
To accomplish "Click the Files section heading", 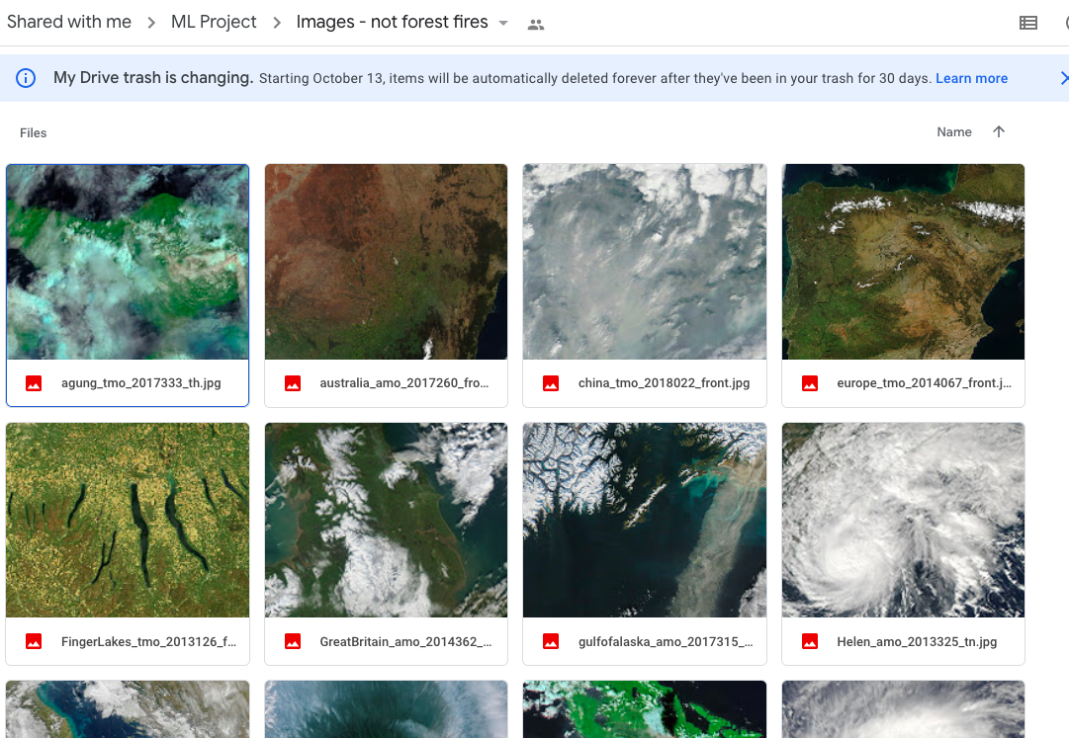I will click(34, 132).
